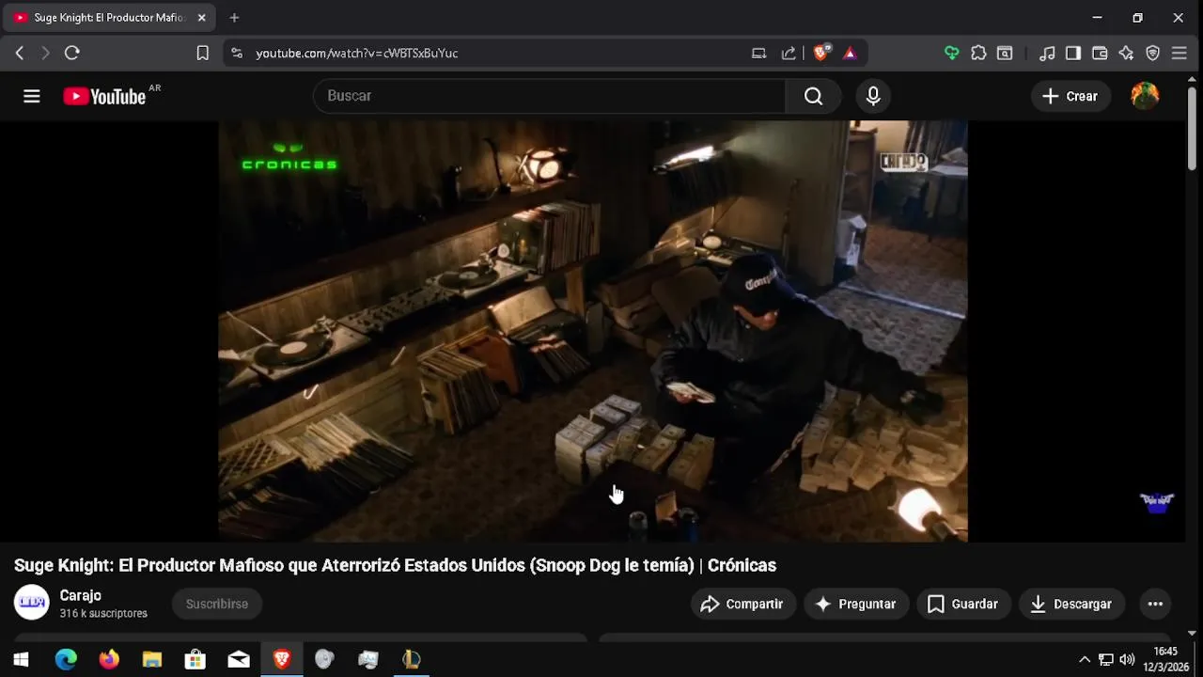
Task: Download the video with Descargar
Action: (x=1071, y=604)
